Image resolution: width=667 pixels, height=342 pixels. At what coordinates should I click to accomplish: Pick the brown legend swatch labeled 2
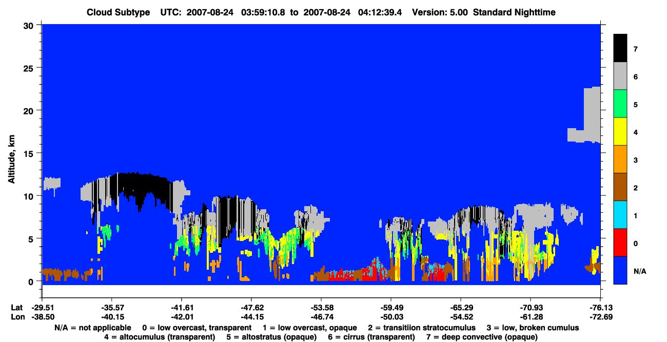[x=620, y=187]
